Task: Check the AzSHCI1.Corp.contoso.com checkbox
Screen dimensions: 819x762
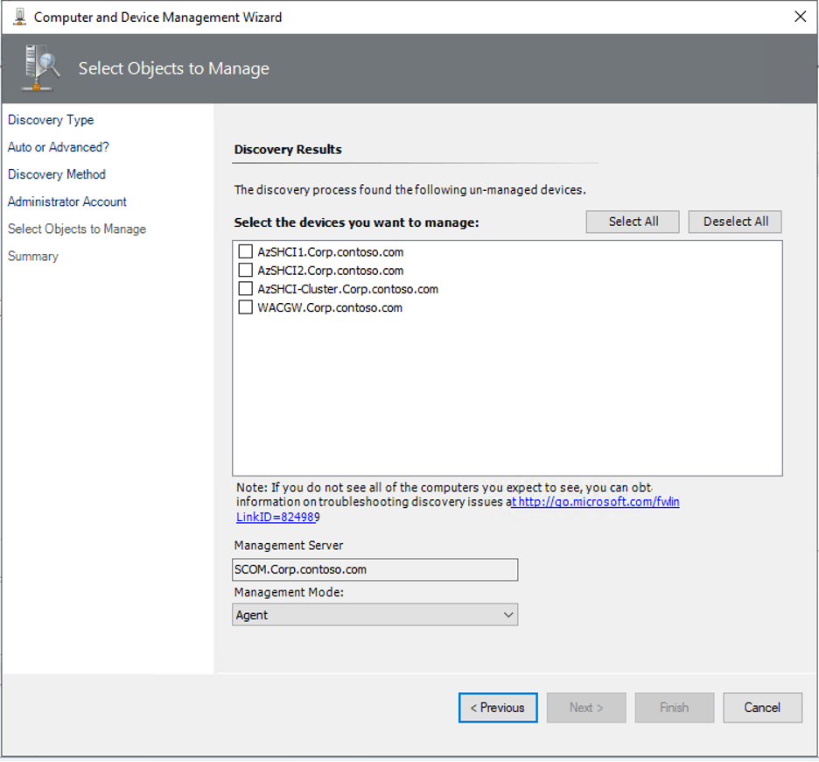Action: pyautogui.click(x=246, y=252)
